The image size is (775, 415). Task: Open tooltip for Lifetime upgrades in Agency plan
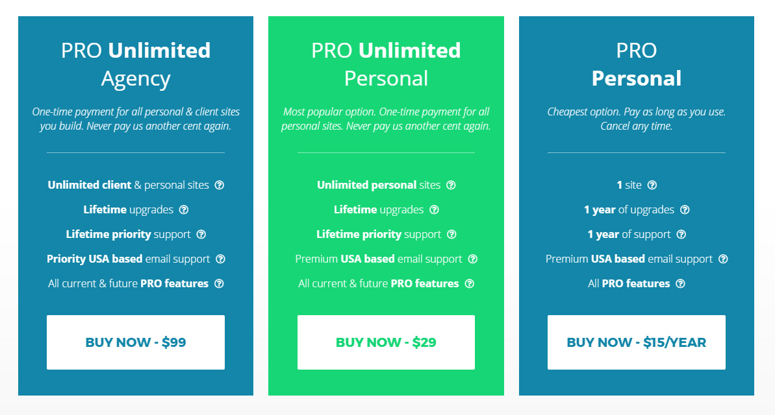tap(183, 209)
